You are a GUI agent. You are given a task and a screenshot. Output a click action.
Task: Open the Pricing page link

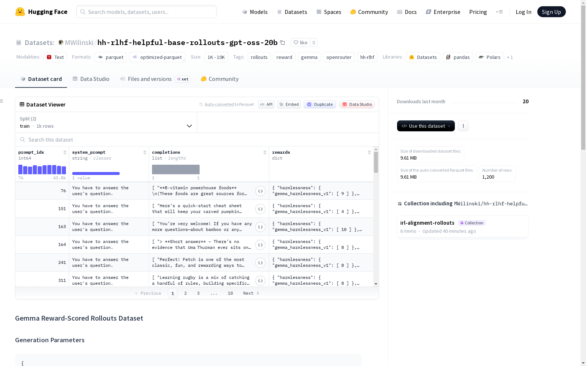click(x=478, y=12)
